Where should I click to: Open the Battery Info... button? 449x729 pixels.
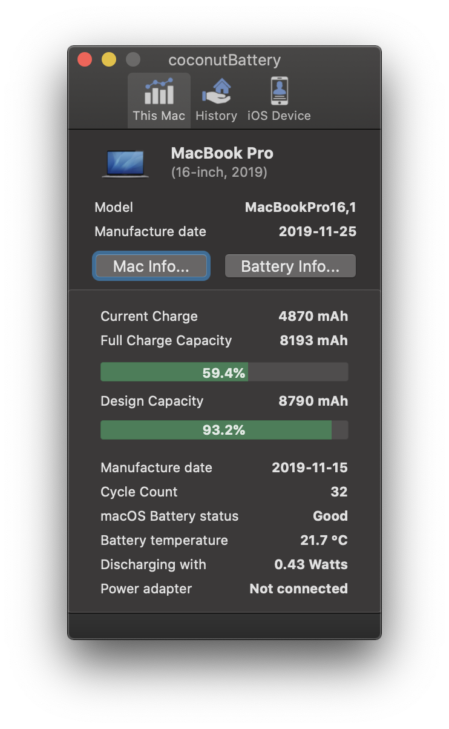[290, 266]
